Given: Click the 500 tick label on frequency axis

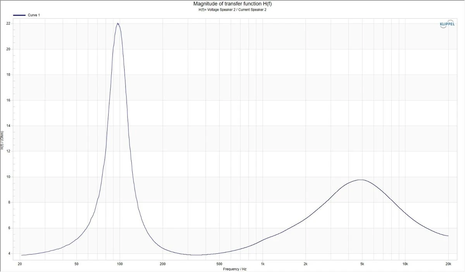Looking at the screenshot, I should point(219,264).
